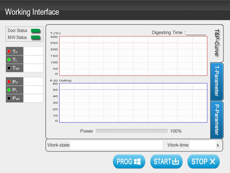Click the Door Status green indicator

pyautogui.click(x=35, y=31)
